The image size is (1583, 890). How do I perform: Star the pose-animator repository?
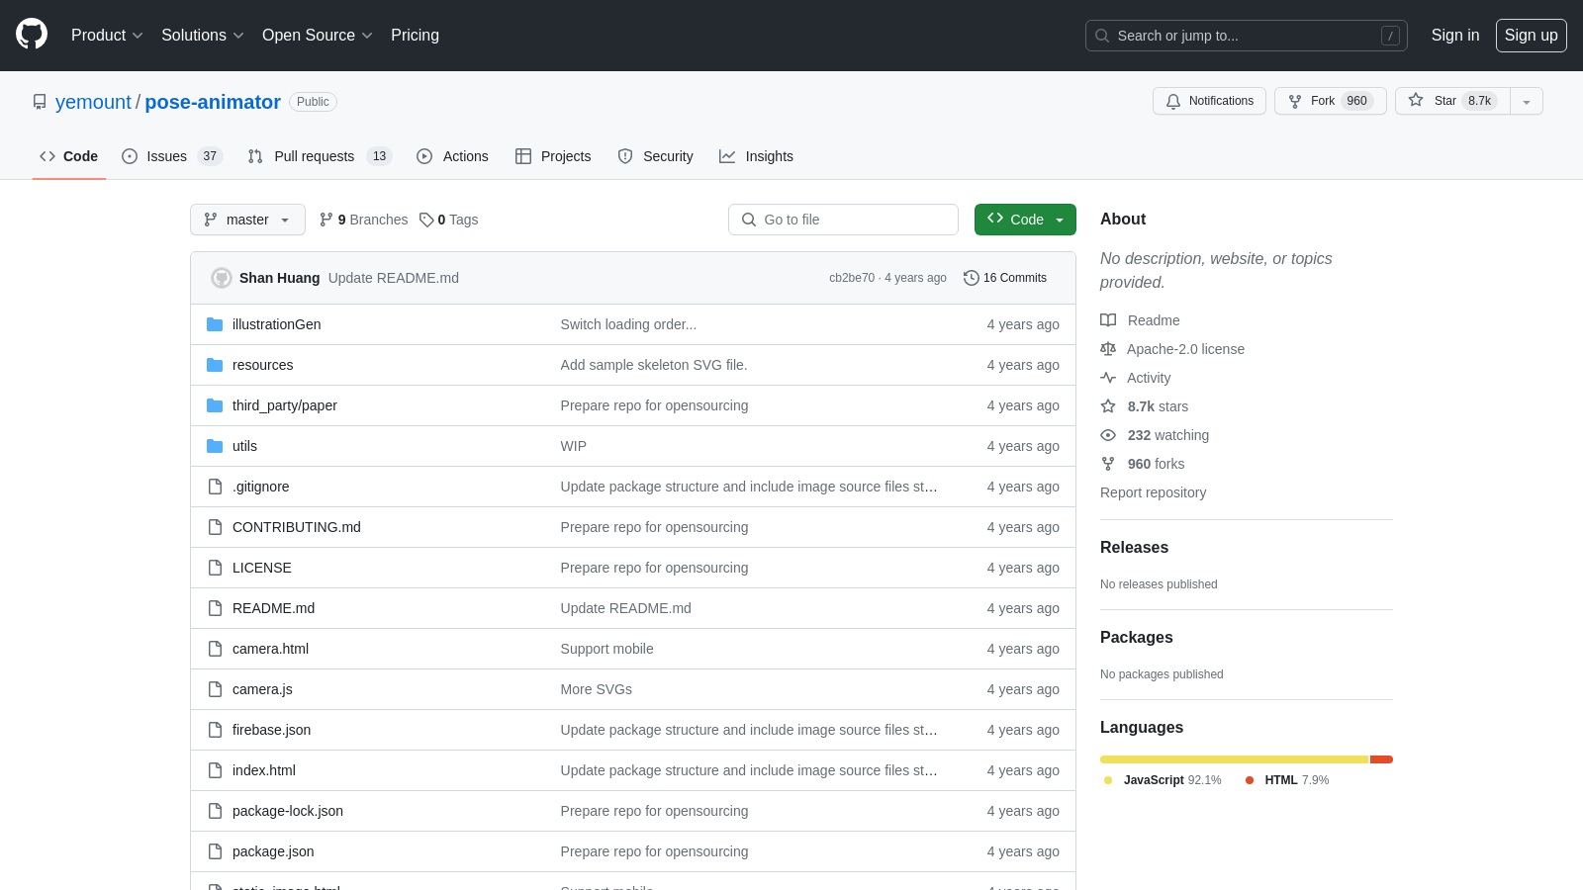tap(1452, 101)
